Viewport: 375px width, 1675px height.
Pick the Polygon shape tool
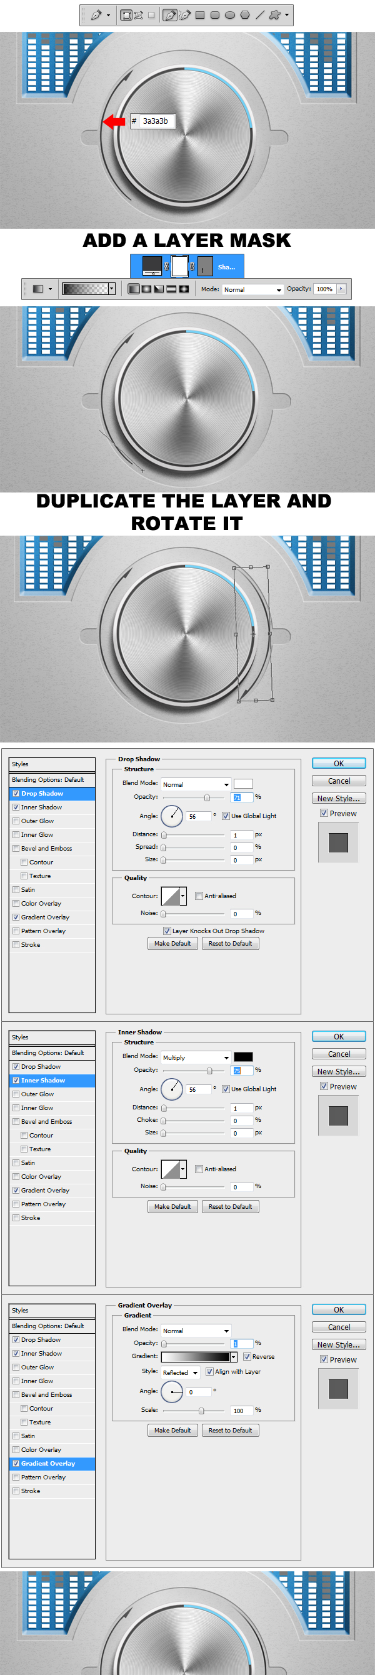coord(245,15)
